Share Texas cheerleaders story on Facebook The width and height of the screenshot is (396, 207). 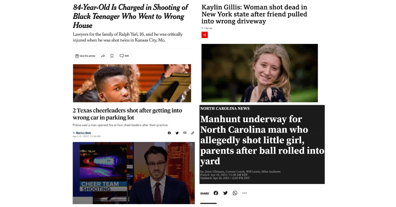pyautogui.click(x=169, y=133)
